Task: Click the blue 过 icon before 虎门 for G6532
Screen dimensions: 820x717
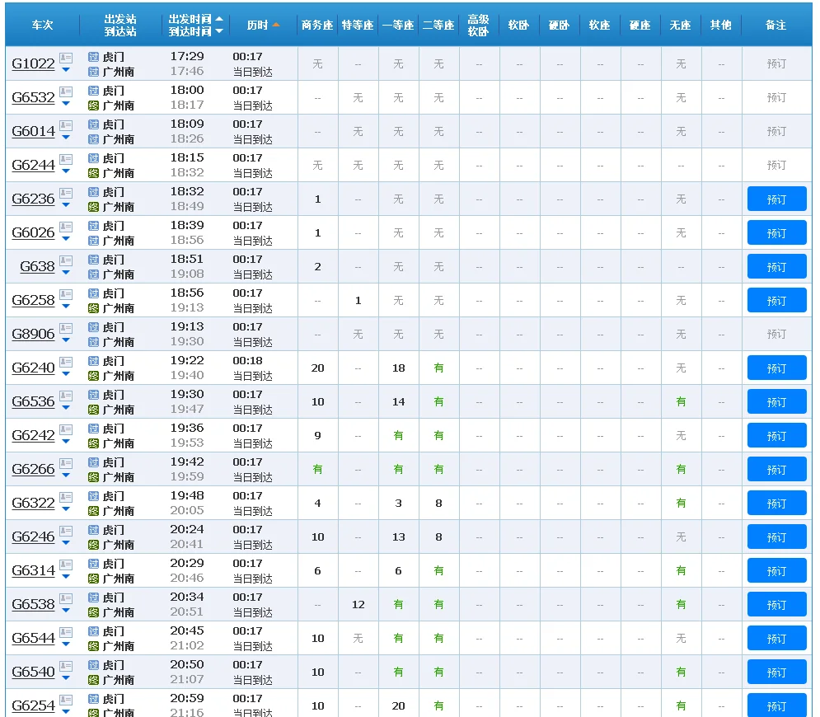Action: pos(93,91)
